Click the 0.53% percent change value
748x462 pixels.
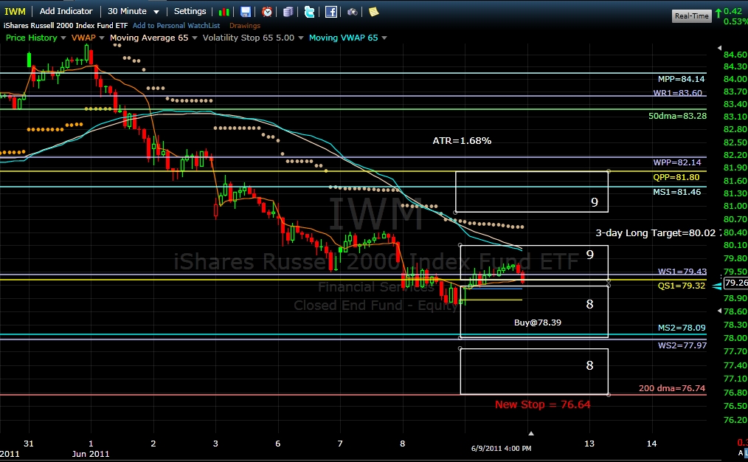click(x=735, y=21)
